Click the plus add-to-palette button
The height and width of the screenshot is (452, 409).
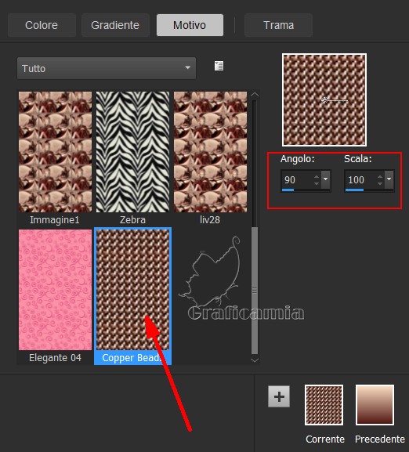point(279,396)
